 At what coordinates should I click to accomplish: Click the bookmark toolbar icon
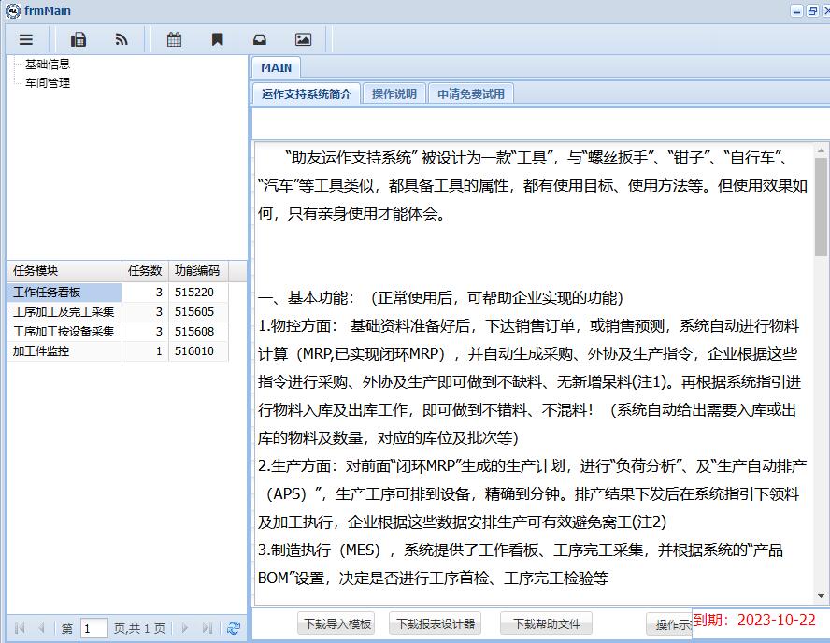click(x=217, y=39)
